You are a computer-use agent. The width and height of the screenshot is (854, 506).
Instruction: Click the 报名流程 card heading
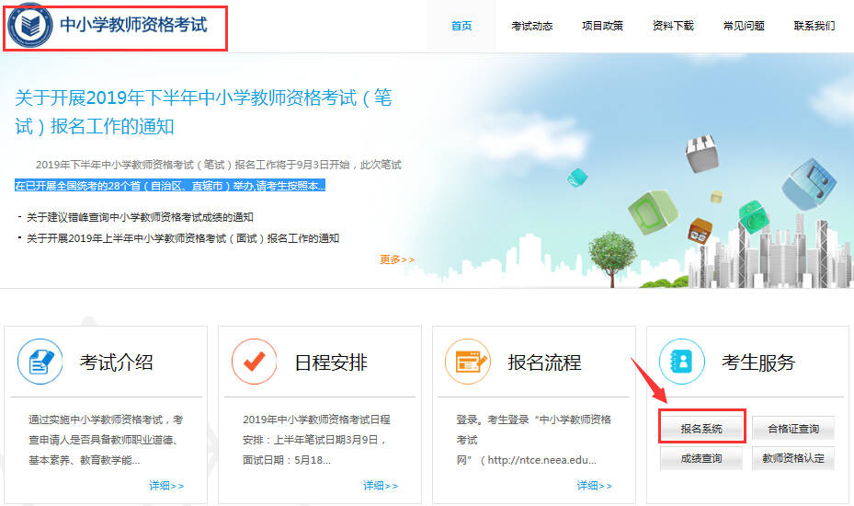(544, 362)
